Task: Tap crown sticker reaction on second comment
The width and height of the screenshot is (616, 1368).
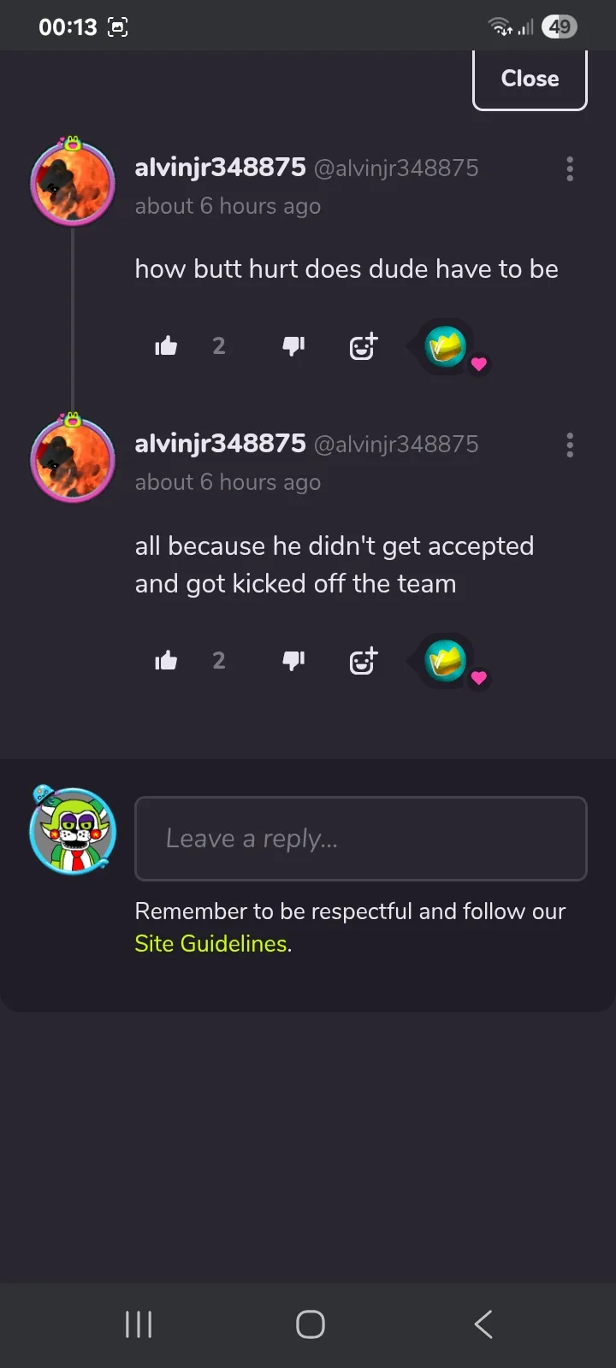Action: [446, 661]
